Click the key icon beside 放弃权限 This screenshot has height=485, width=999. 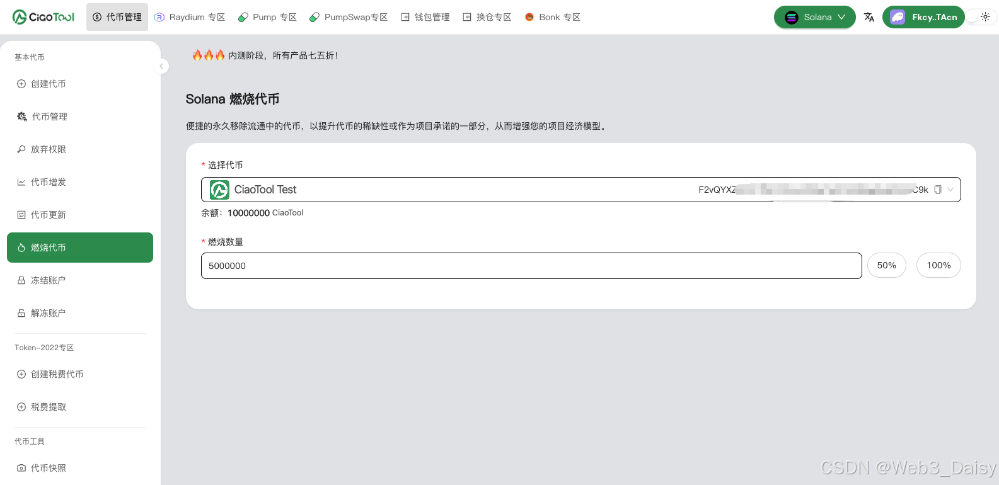21,149
